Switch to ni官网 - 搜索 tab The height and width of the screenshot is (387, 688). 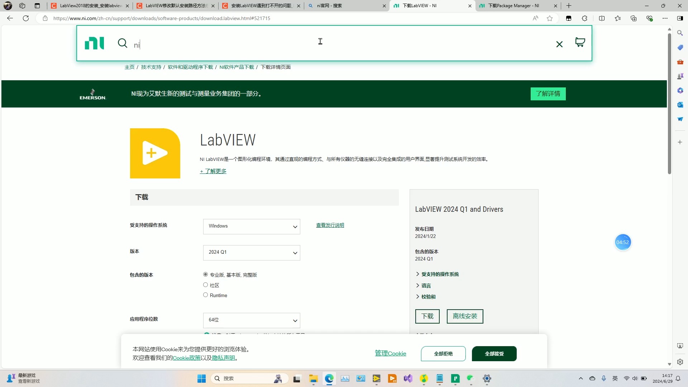[347, 6]
